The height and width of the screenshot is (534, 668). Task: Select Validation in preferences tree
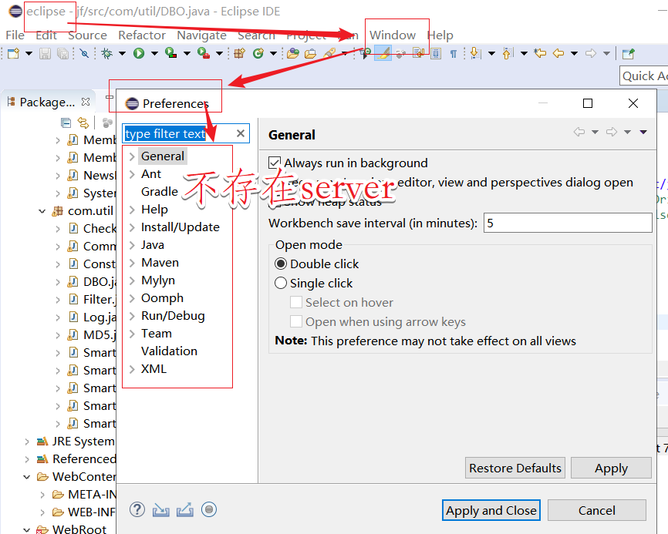(169, 351)
